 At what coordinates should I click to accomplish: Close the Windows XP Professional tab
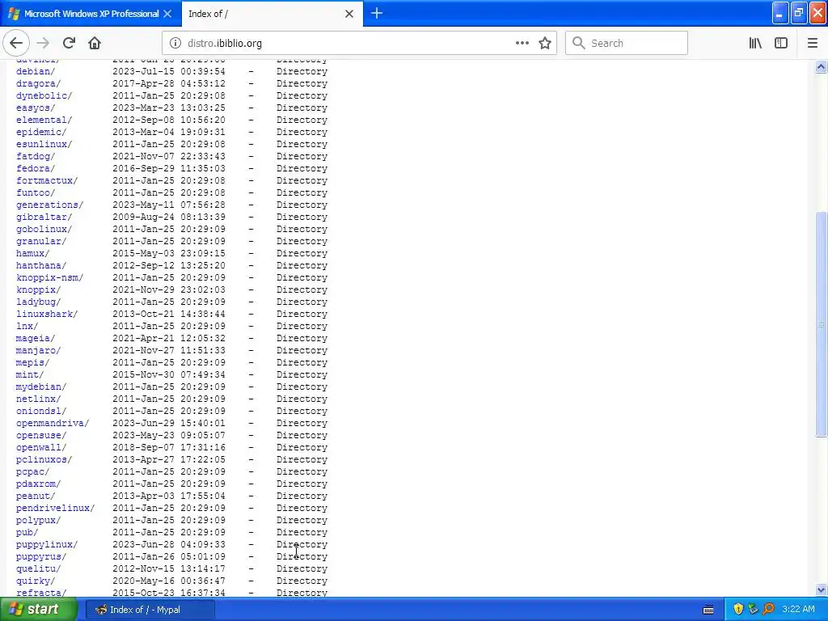pyautogui.click(x=167, y=14)
